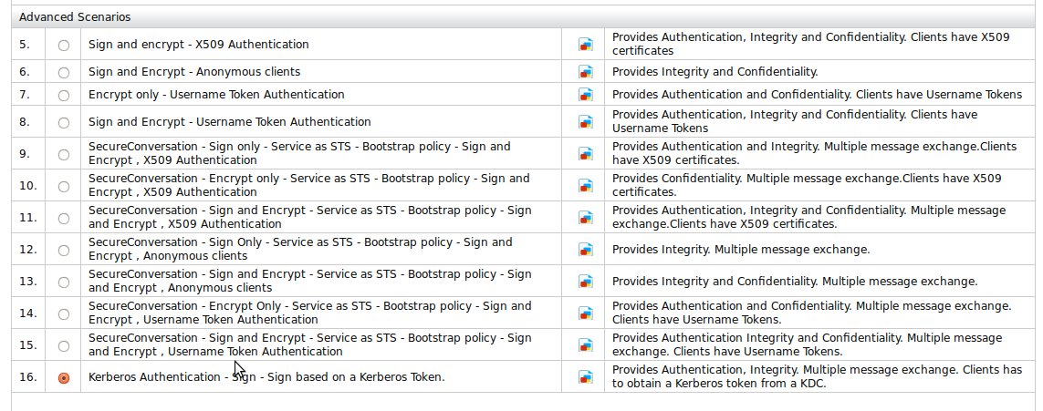Click the Sign and Encrypt Anonymous clients label

pos(194,72)
